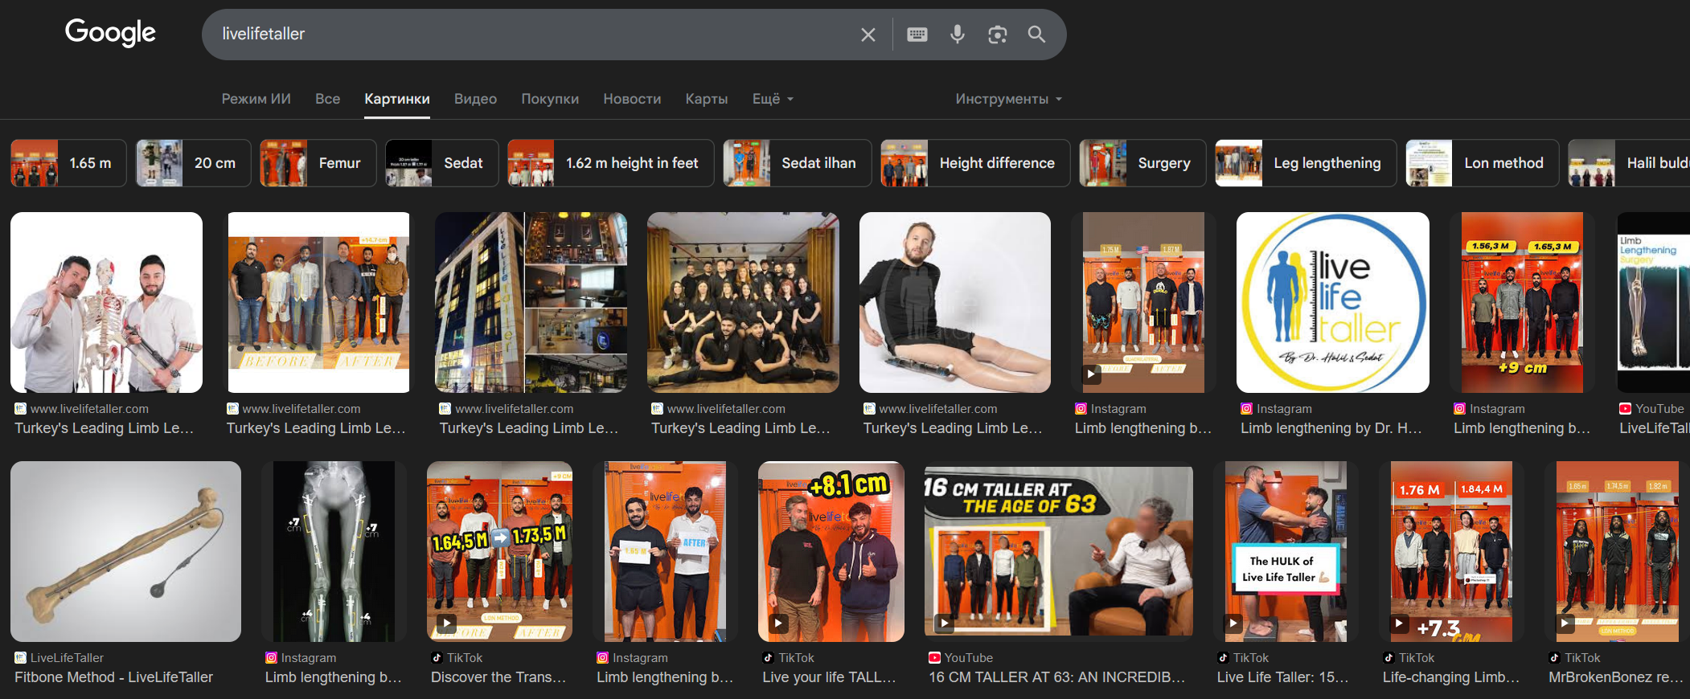Start voice search with the microphone icon
Viewport: 1690px width, 699px height.
(x=958, y=35)
